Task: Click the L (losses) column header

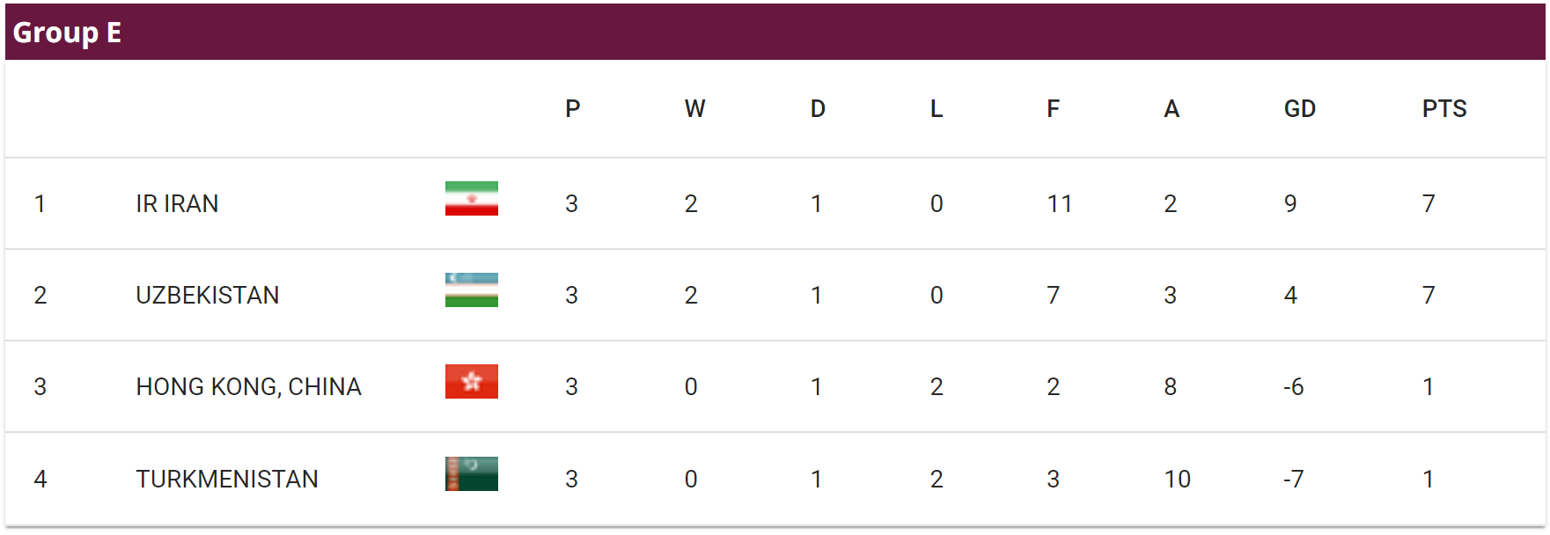Action: tap(937, 109)
